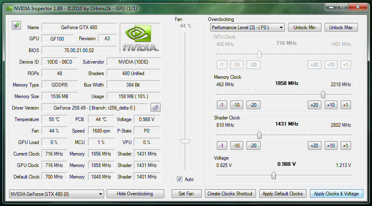
Task: Click Hide Overclocking button
Action: click(135, 194)
